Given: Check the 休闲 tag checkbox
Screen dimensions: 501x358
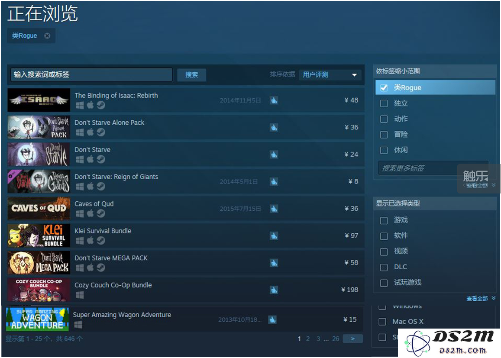Looking at the screenshot, I should [x=384, y=150].
